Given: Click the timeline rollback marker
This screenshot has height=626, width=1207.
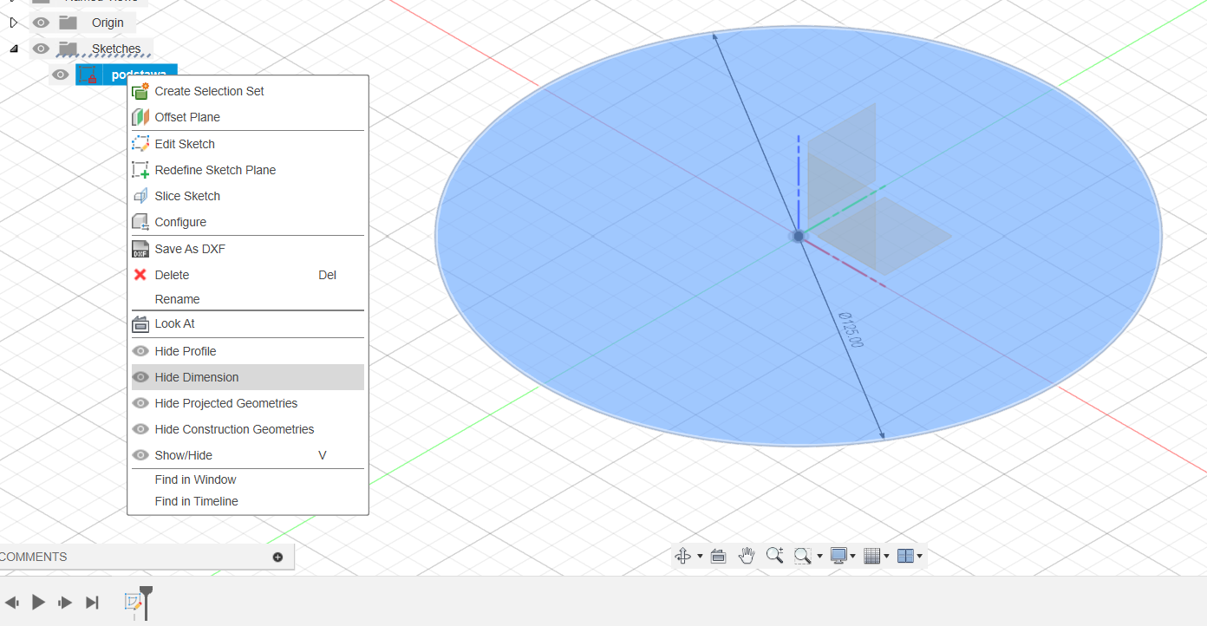Looking at the screenshot, I should pyautogui.click(x=147, y=602).
